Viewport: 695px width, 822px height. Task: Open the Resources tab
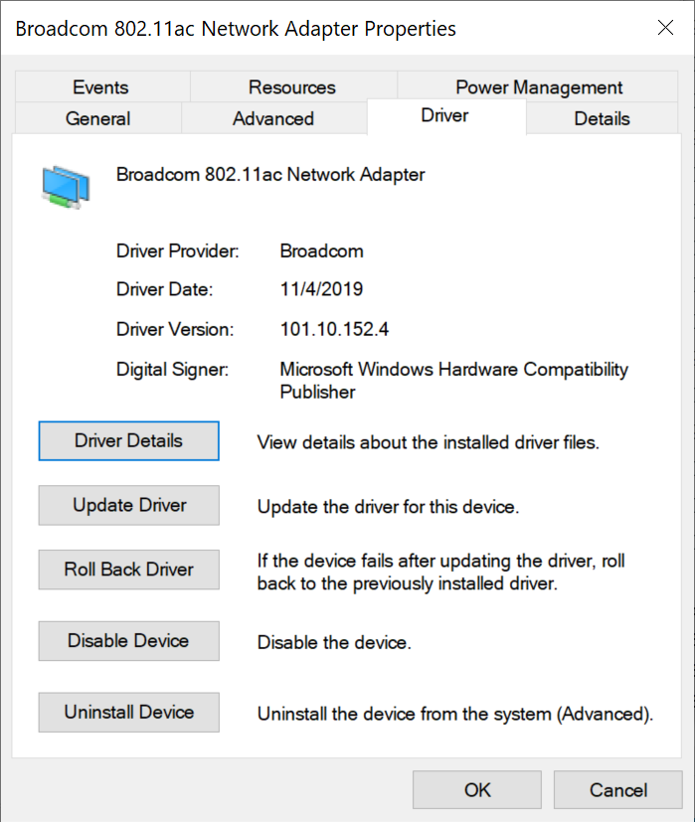(292, 87)
